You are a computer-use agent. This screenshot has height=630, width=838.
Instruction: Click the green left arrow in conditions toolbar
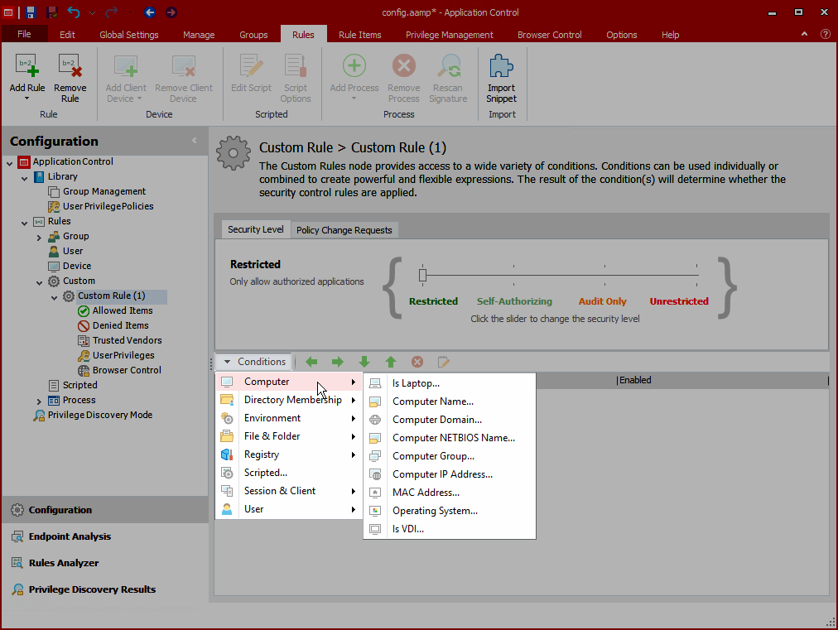click(311, 362)
